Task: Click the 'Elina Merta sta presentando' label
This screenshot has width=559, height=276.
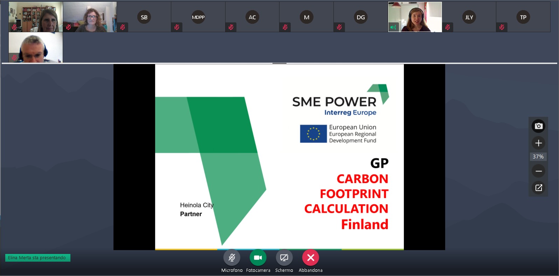Action: (38, 258)
